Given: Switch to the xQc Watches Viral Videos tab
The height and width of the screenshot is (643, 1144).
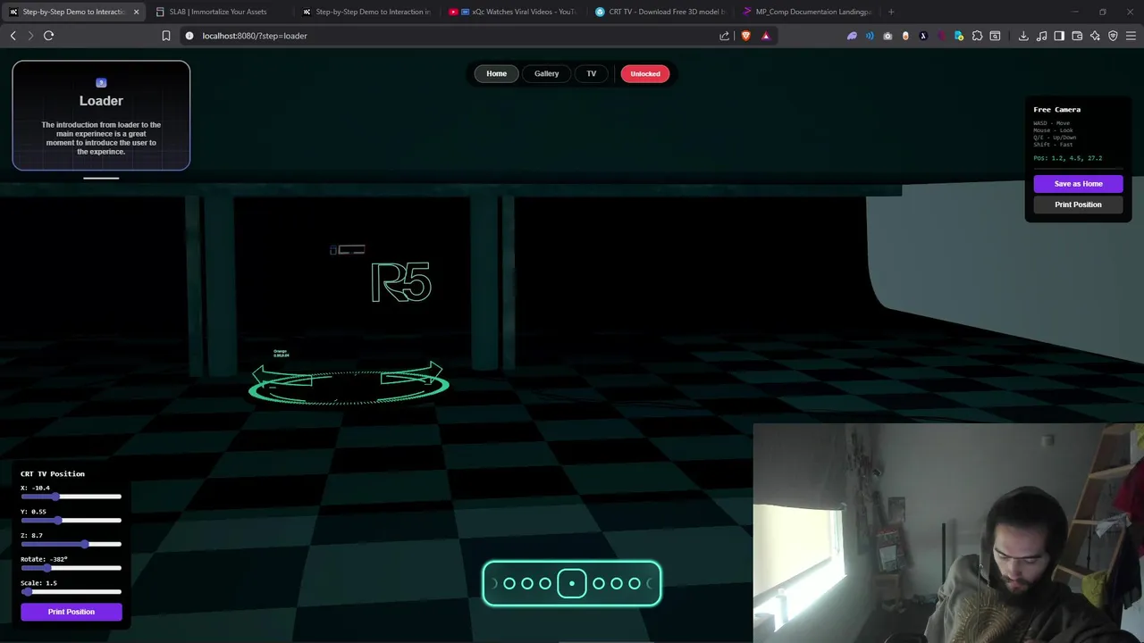Looking at the screenshot, I should 513,12.
